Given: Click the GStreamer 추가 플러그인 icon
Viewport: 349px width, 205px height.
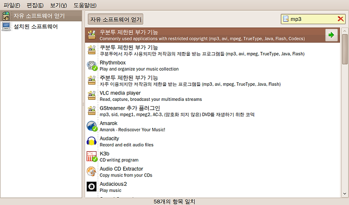Looking at the screenshot, I should pos(92,110).
